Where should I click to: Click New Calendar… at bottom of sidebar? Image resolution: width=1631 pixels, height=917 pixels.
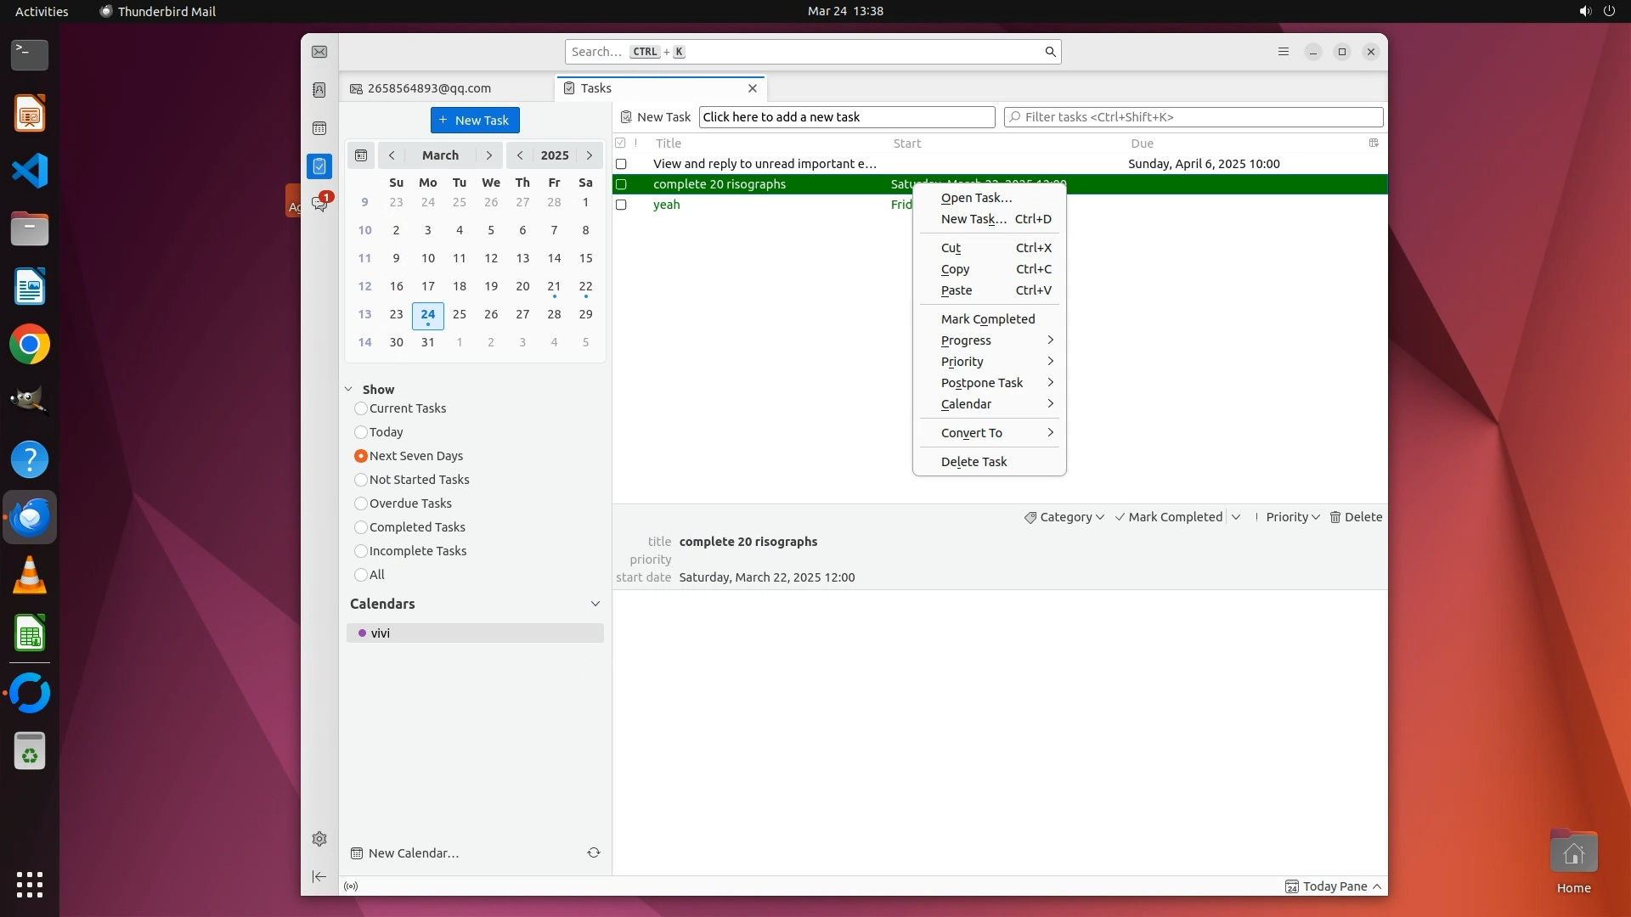[x=413, y=853]
